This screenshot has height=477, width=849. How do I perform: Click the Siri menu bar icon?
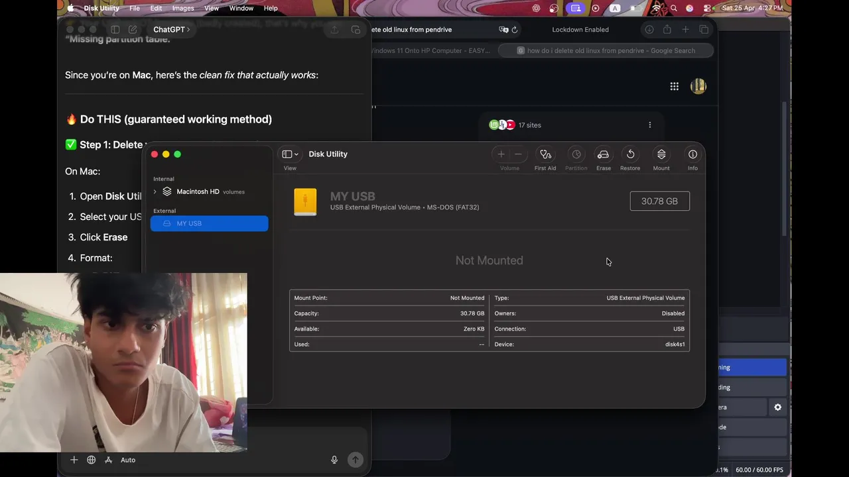click(x=690, y=8)
